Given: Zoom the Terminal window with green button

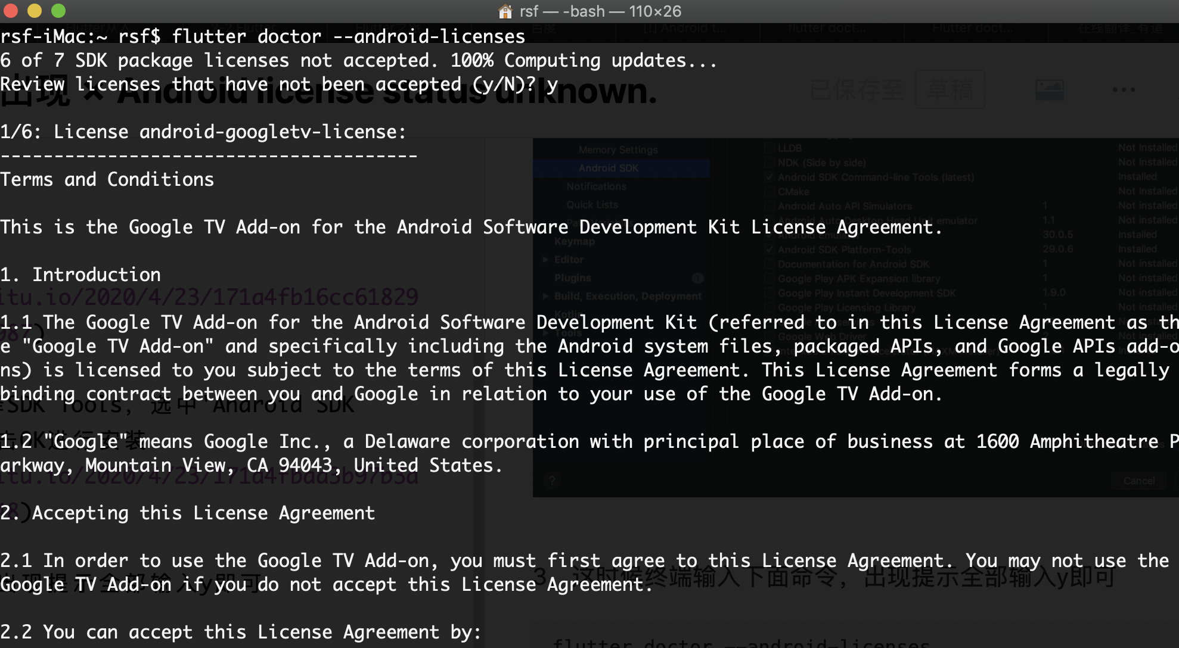Looking at the screenshot, I should coord(58,11).
